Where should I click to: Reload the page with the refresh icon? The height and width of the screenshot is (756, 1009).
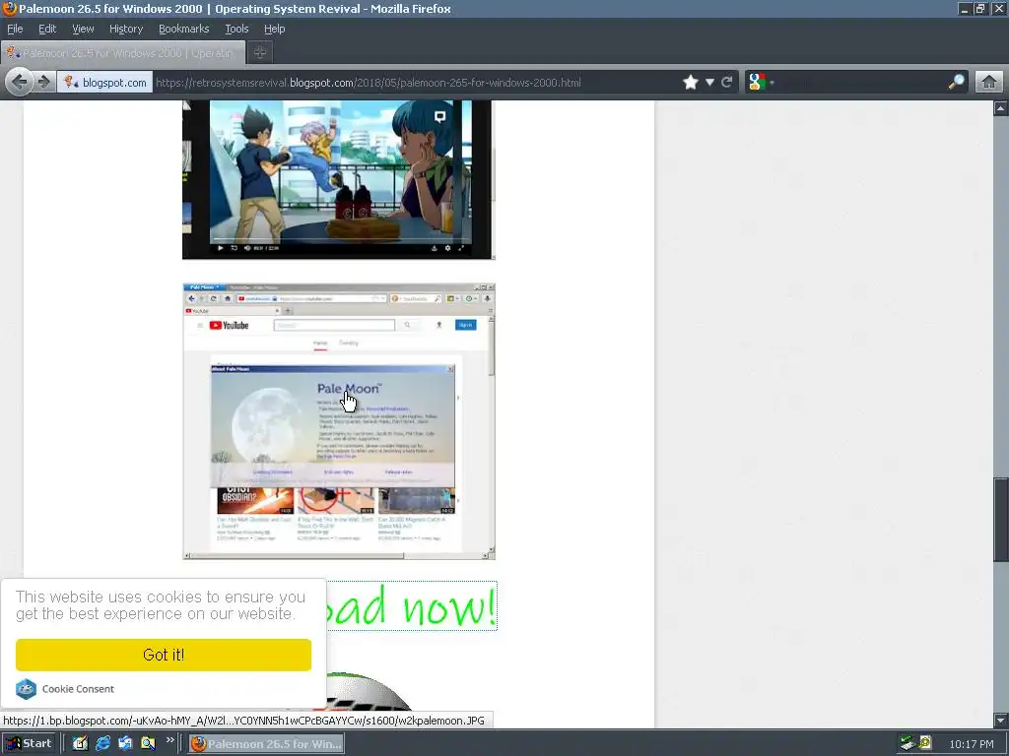coord(727,83)
